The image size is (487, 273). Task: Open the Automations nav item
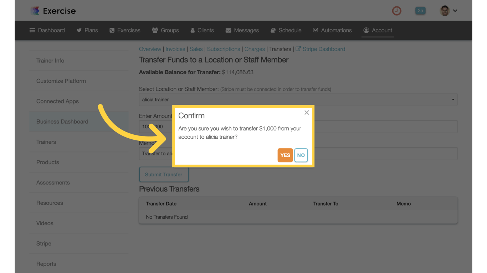pyautogui.click(x=332, y=30)
